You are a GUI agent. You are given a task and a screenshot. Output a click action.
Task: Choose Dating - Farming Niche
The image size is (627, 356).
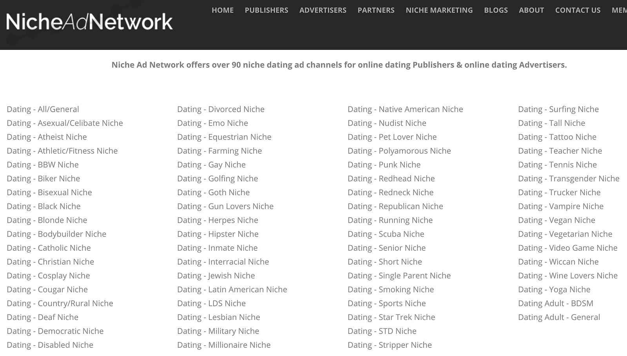(x=219, y=151)
